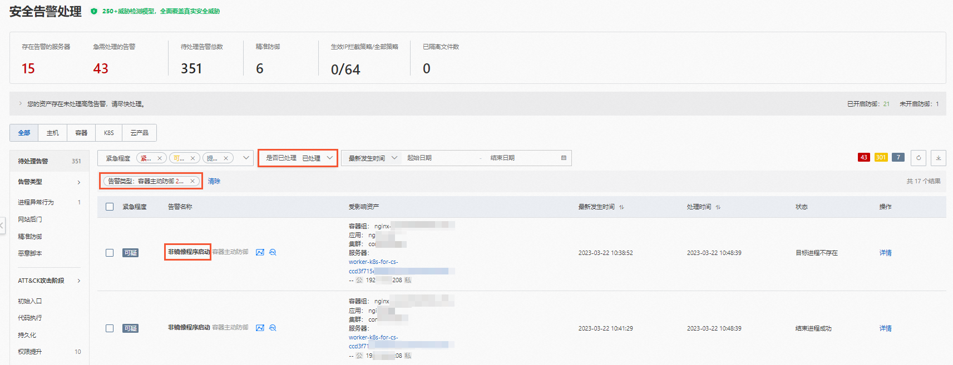
Task: Click the yellow 301 severity badge
Action: pyautogui.click(x=881, y=157)
